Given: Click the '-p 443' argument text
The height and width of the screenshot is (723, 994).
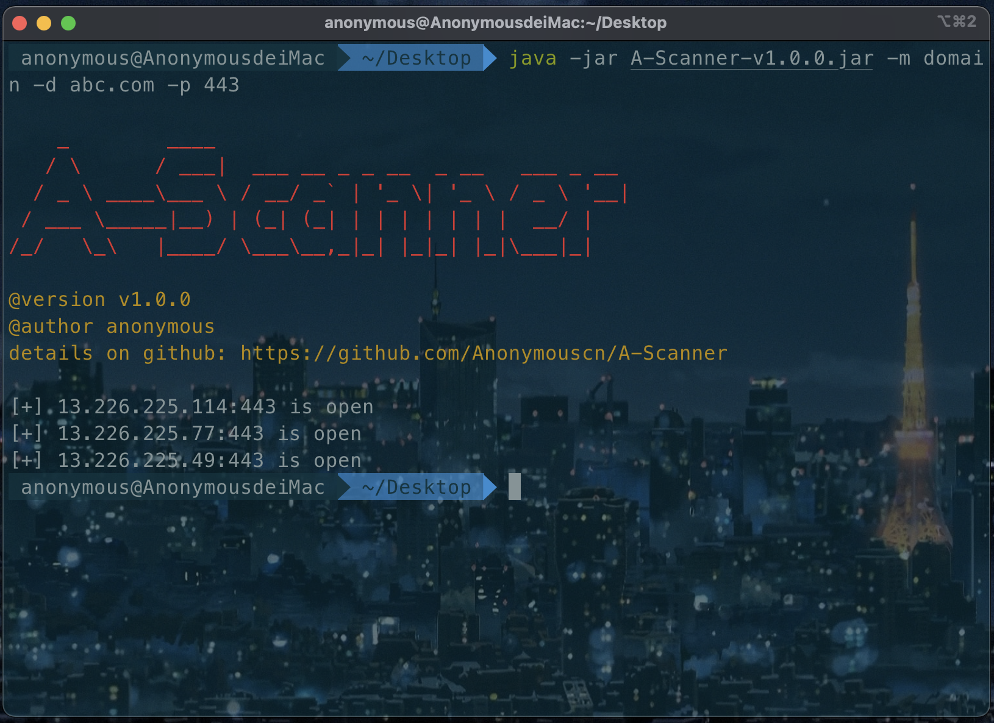Looking at the screenshot, I should 204,85.
